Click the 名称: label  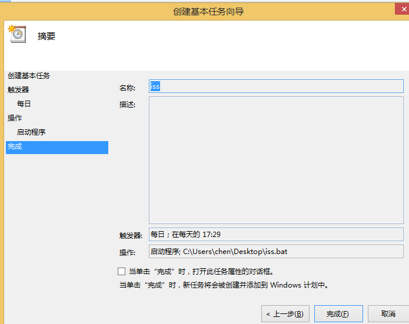coord(127,88)
